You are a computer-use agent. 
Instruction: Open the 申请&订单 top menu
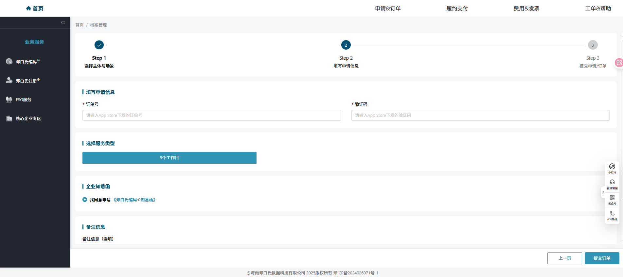click(x=388, y=8)
